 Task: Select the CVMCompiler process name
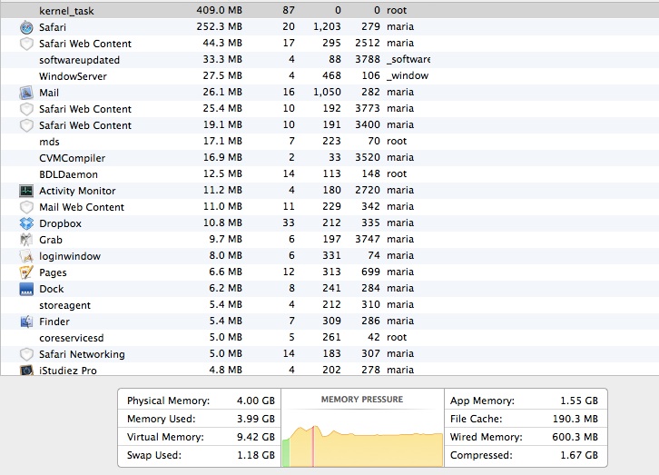[73, 158]
